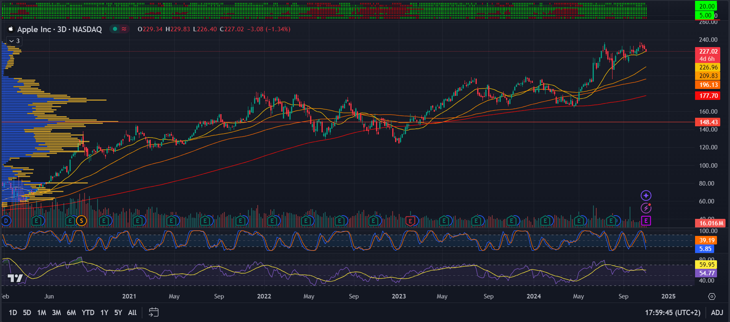The image size is (730, 322).
Task: Select the 1Y time range
Action: [x=104, y=313]
